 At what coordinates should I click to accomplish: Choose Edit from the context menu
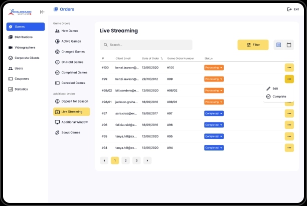[275, 88]
